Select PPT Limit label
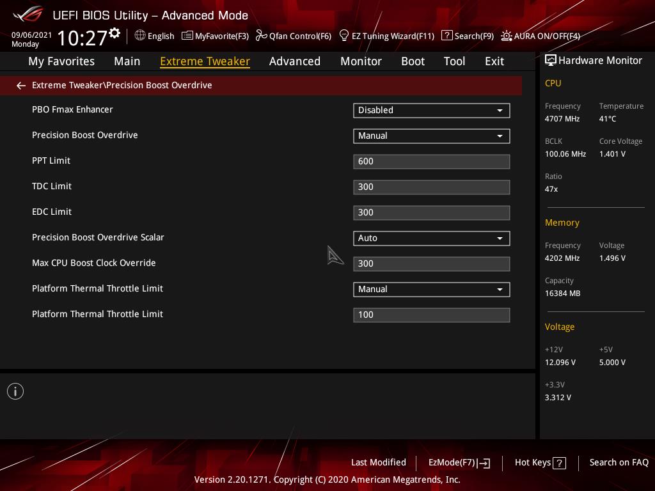 pyautogui.click(x=51, y=160)
